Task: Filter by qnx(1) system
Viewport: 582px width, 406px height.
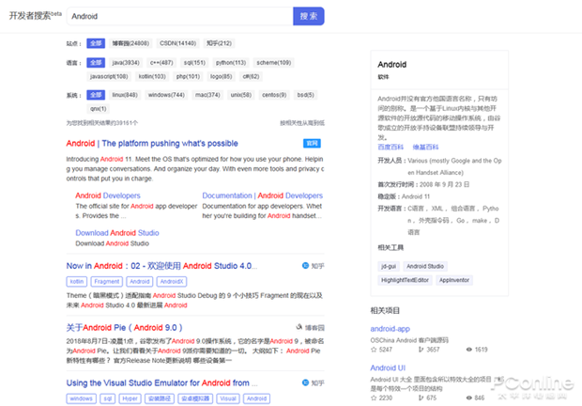Action: point(98,109)
